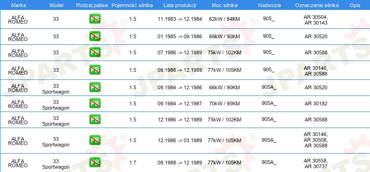Click the fuel icon in the Sportwagon 66kW / 90KM row
This screenshot has height=172, width=370.
[x=95, y=87]
